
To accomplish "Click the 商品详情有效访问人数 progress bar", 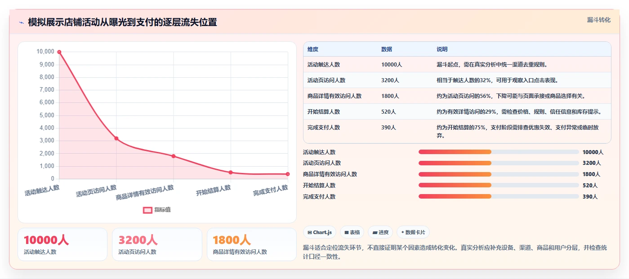I will pyautogui.click(x=499, y=174).
